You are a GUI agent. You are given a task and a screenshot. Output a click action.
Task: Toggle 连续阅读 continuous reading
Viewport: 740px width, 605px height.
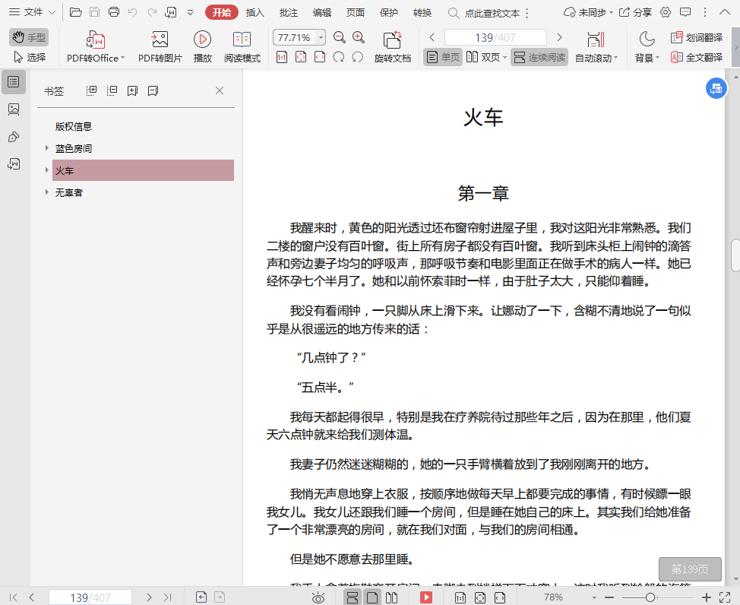539,57
